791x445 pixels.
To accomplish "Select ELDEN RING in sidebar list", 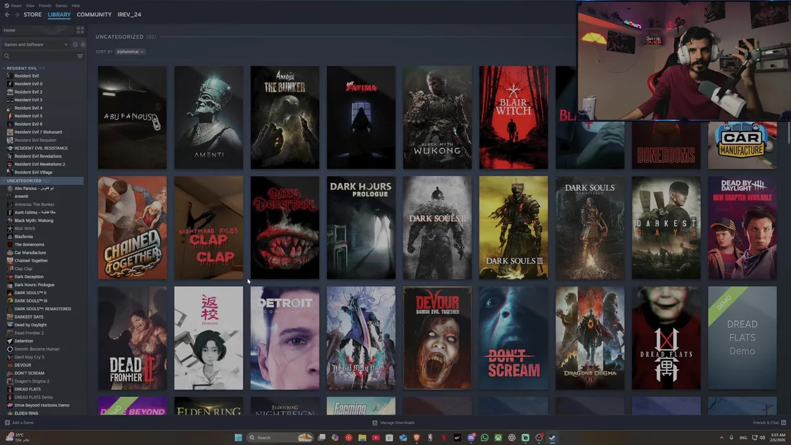I will point(26,413).
